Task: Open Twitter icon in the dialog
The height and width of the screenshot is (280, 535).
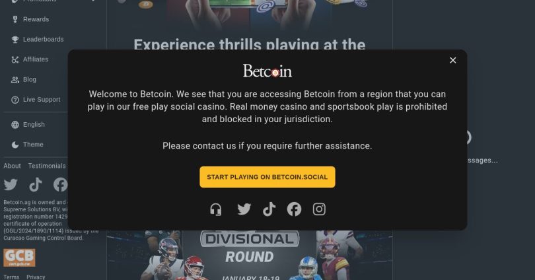Action: tap(244, 209)
